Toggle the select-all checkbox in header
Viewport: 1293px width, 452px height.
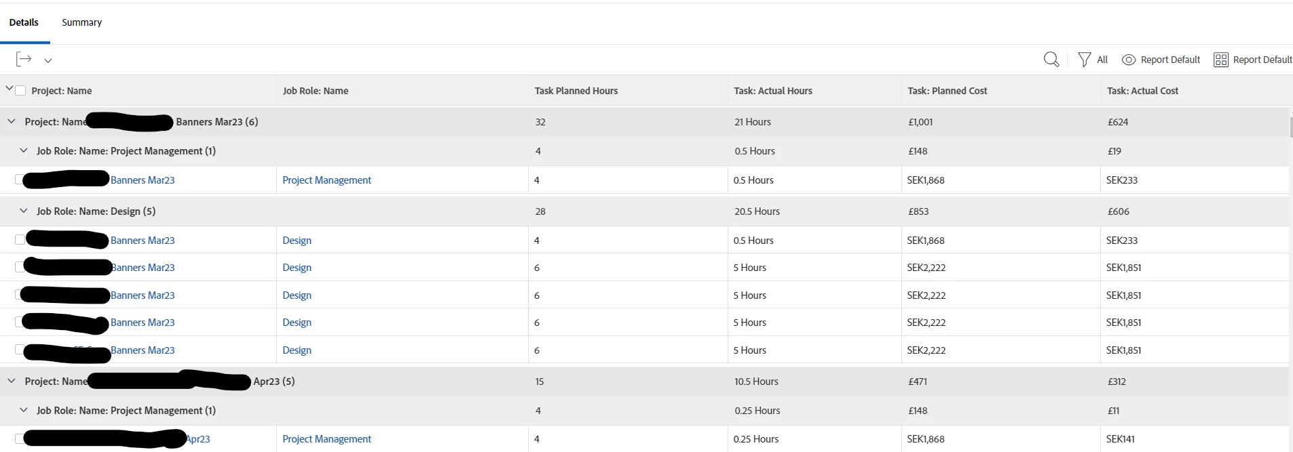click(x=20, y=90)
